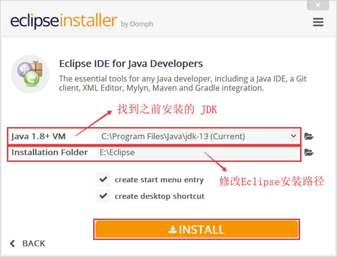The image size is (337, 257).
Task: Open the hamburger menu icon
Action: (318, 22)
